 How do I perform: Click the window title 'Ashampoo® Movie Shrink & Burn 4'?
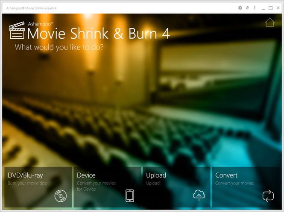click(x=31, y=8)
